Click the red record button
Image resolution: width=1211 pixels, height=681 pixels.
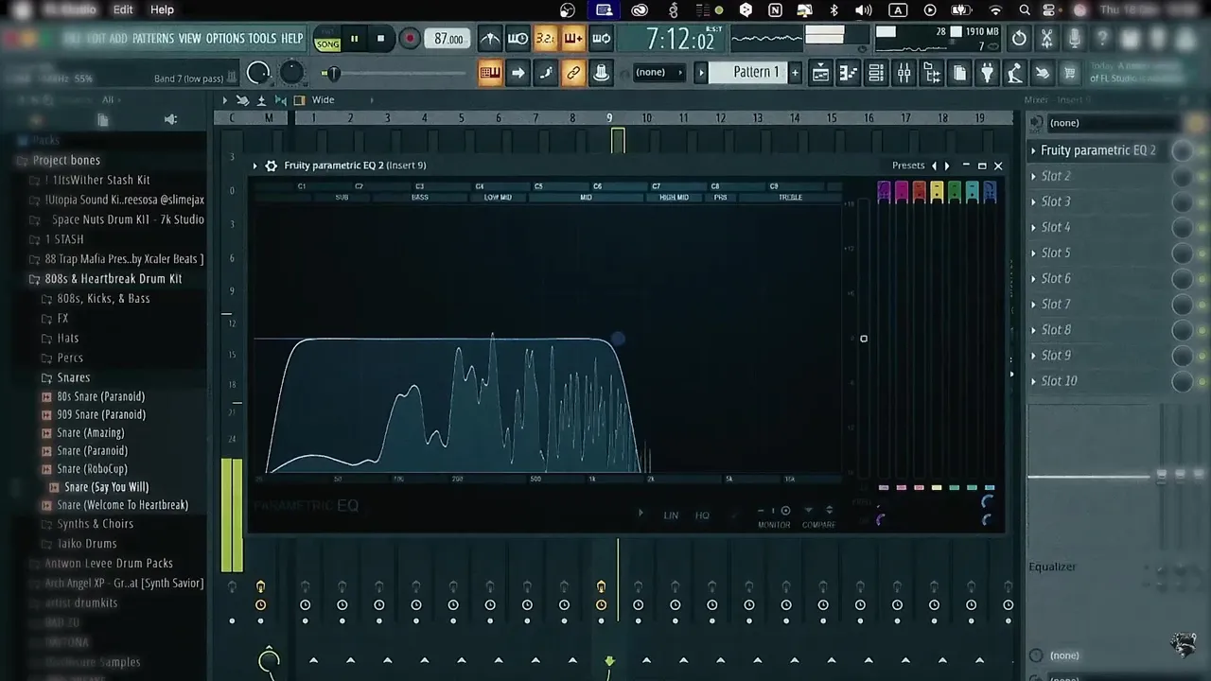click(x=410, y=39)
